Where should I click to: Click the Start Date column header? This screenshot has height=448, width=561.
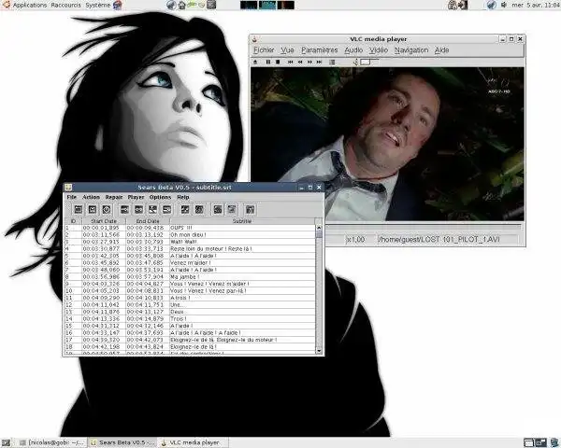104,221
